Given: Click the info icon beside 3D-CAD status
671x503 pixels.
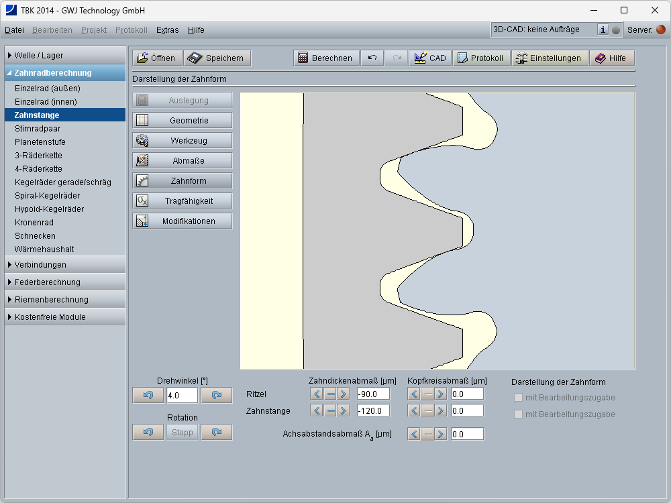Looking at the screenshot, I should (x=603, y=30).
